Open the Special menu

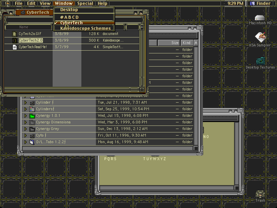[x=85, y=3]
